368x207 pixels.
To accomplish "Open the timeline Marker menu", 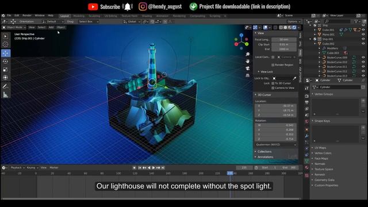I will 53,168.
